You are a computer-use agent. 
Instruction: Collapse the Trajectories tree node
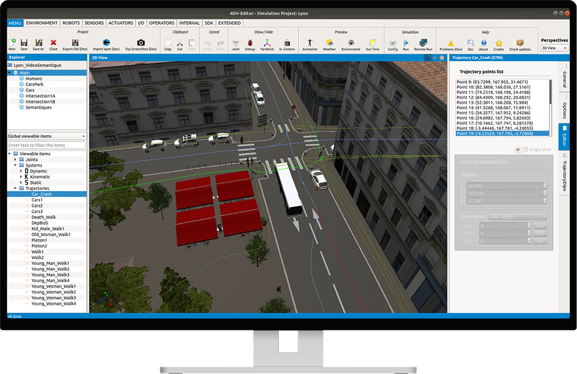(16, 188)
